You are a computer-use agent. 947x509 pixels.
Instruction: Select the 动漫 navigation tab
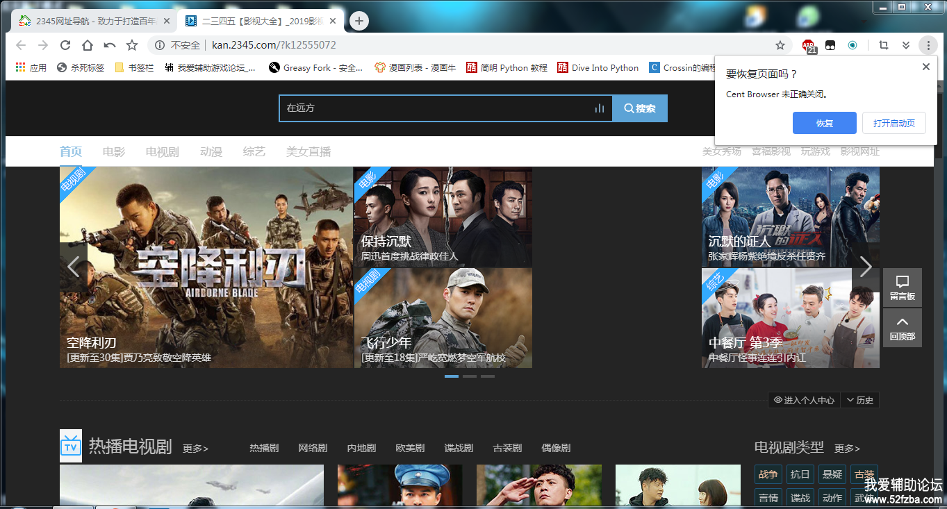pyautogui.click(x=211, y=151)
